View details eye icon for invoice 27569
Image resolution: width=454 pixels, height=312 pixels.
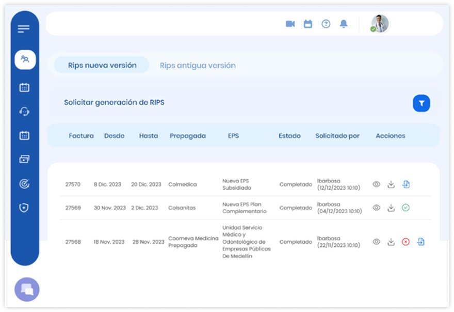[x=377, y=208]
